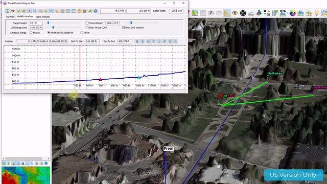Click the Z oval icon in main toolbar

pos(211,13)
